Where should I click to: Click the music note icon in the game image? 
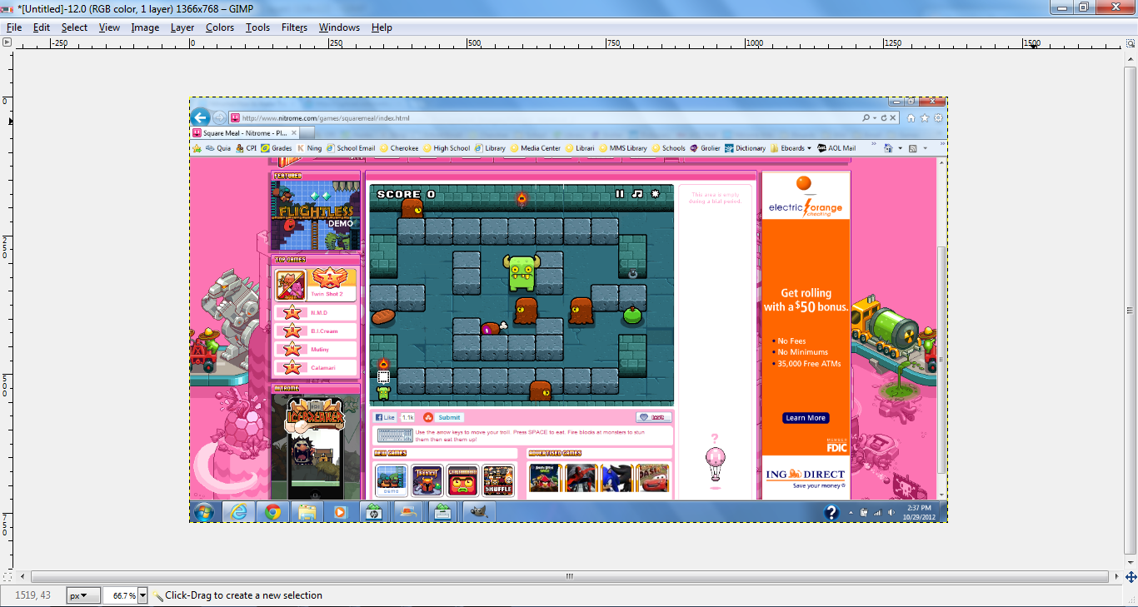click(x=637, y=194)
